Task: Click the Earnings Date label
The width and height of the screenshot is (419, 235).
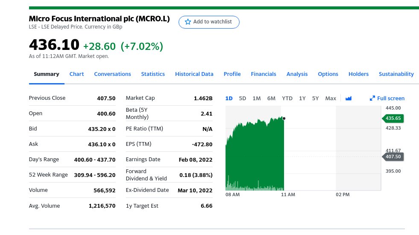Action: (143, 160)
